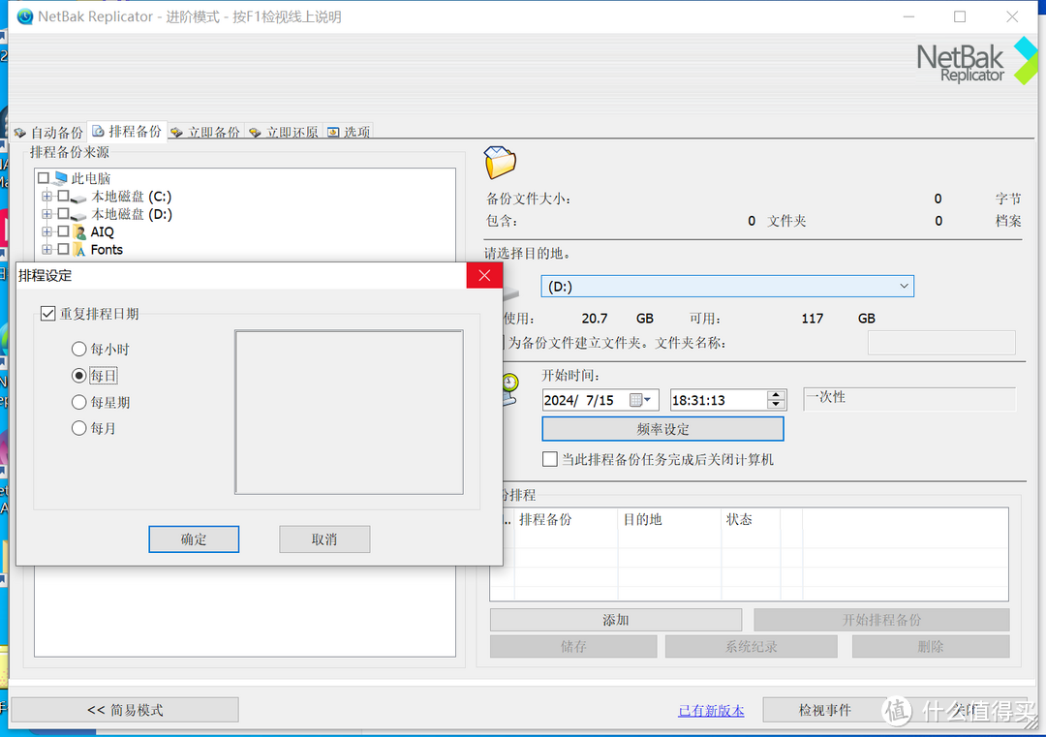Click the 确定 button in 排程设定 dialog
This screenshot has width=1046, height=737.
click(194, 539)
